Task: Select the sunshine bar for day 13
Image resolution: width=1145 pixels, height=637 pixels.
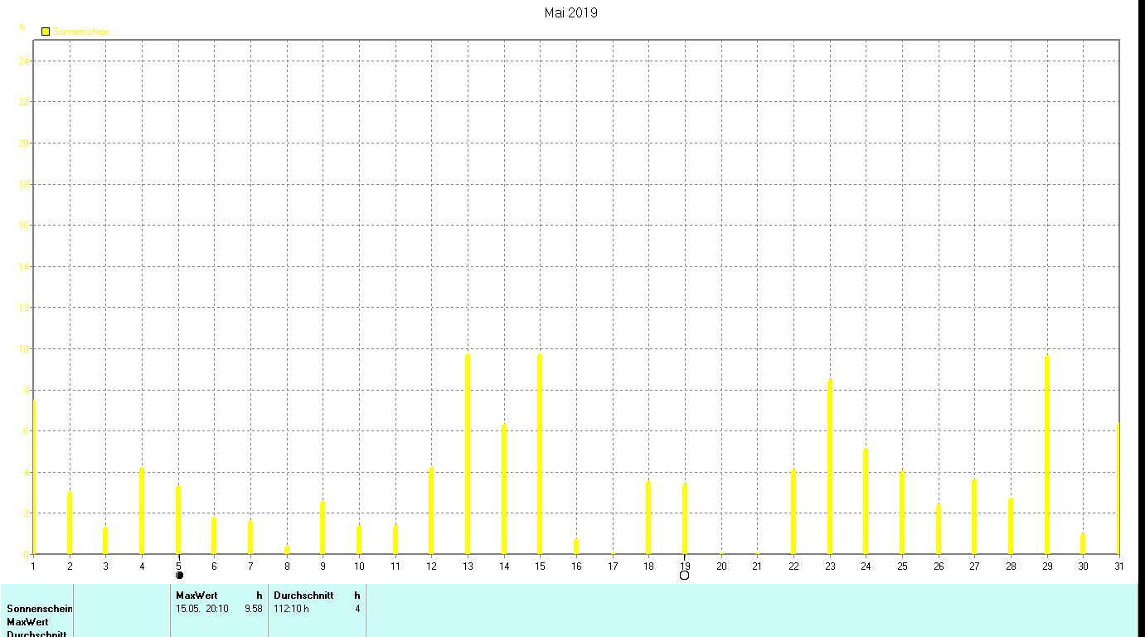Action: pos(468,454)
